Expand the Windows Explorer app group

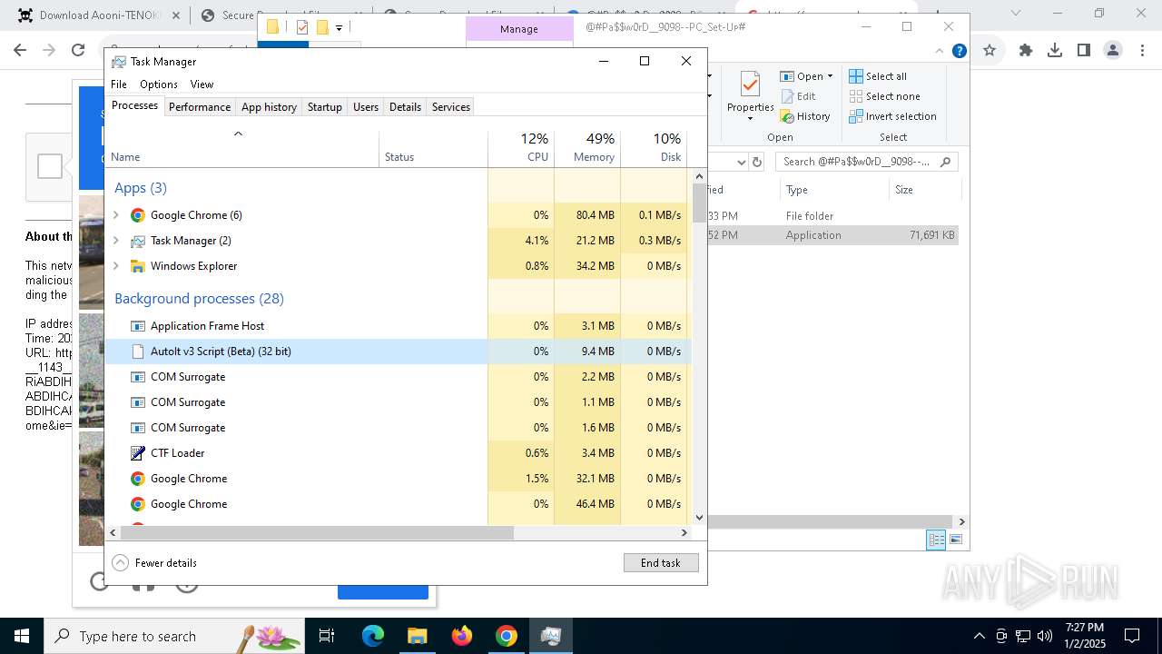tap(115, 266)
